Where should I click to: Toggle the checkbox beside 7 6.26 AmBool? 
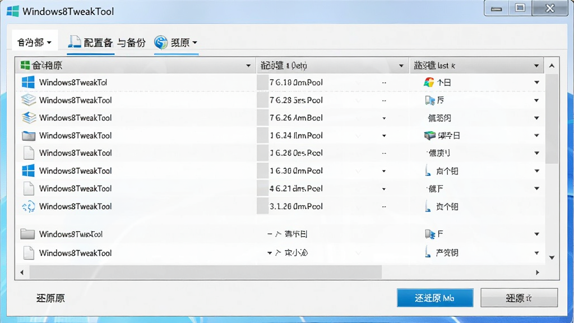click(262, 118)
